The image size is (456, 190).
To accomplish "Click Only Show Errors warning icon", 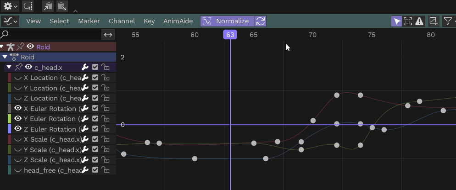I will point(419,21).
